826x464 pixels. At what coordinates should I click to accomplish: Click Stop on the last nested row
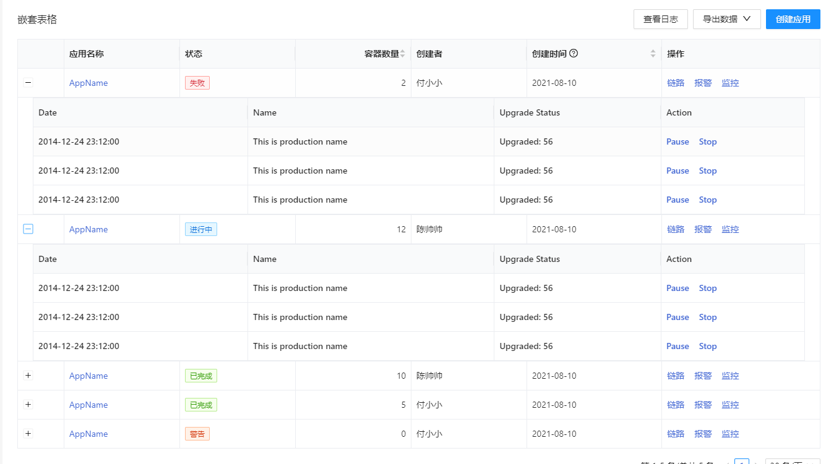(x=708, y=346)
